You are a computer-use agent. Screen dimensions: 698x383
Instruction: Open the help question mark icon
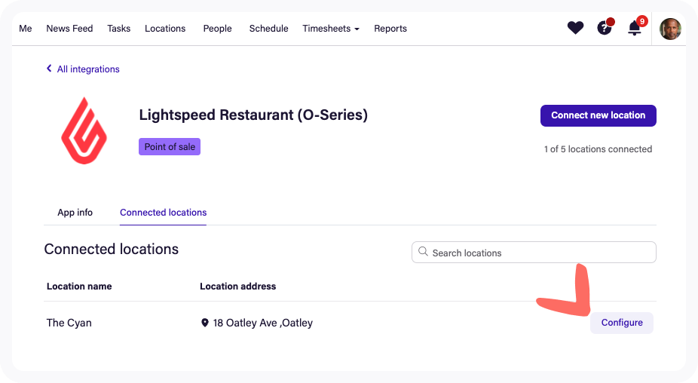click(x=604, y=28)
